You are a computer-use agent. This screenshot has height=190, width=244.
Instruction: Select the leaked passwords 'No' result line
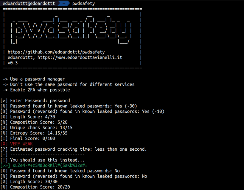[60, 171]
